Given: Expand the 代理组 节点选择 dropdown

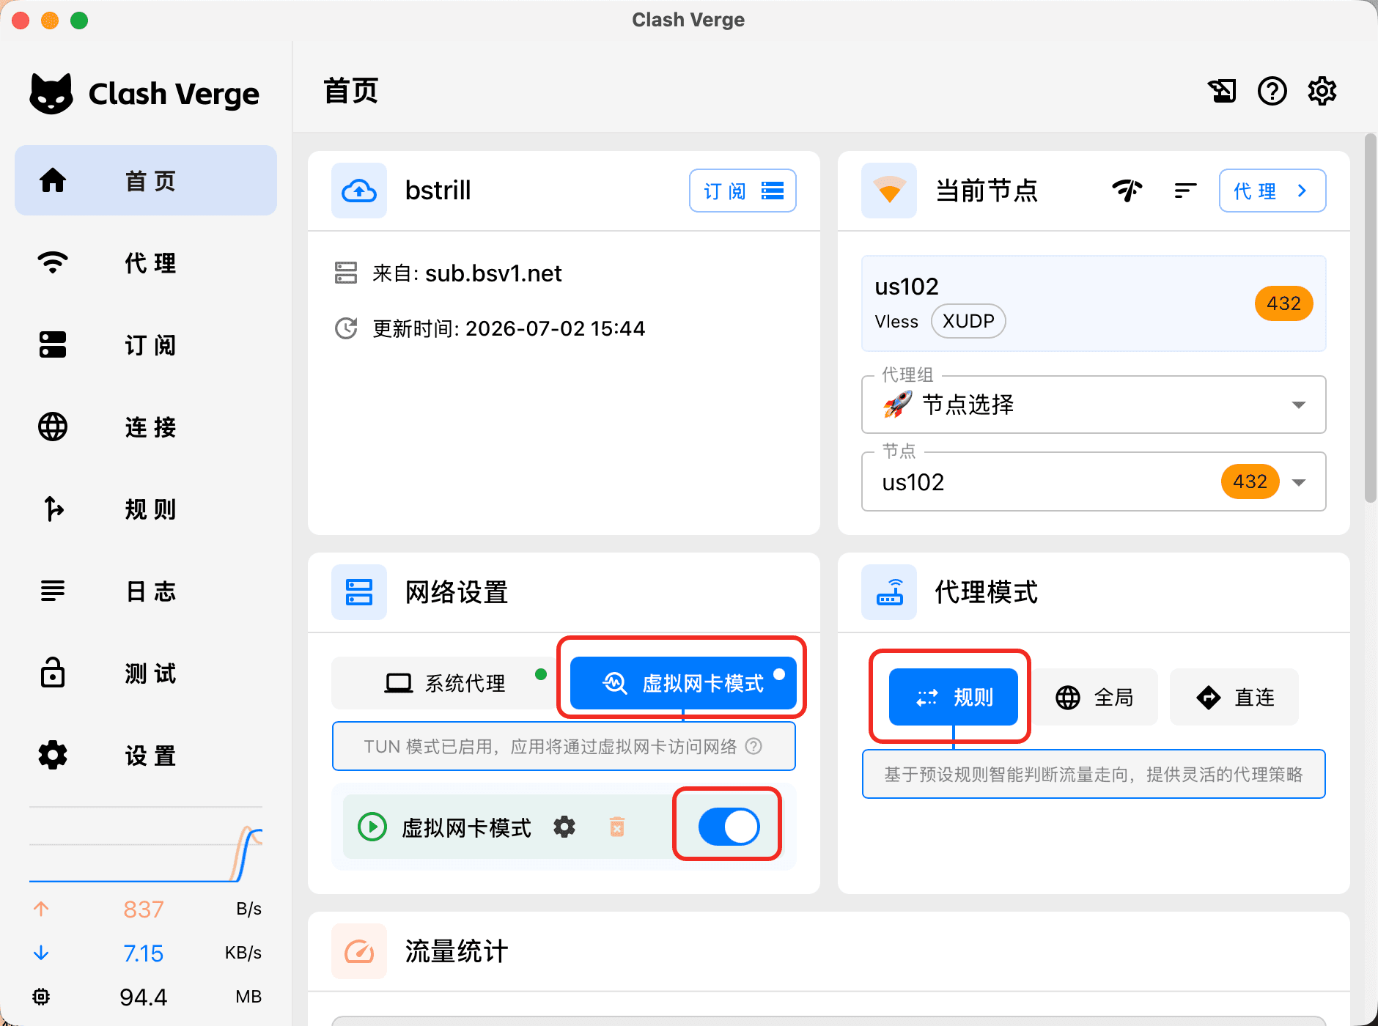Looking at the screenshot, I should coord(1094,405).
